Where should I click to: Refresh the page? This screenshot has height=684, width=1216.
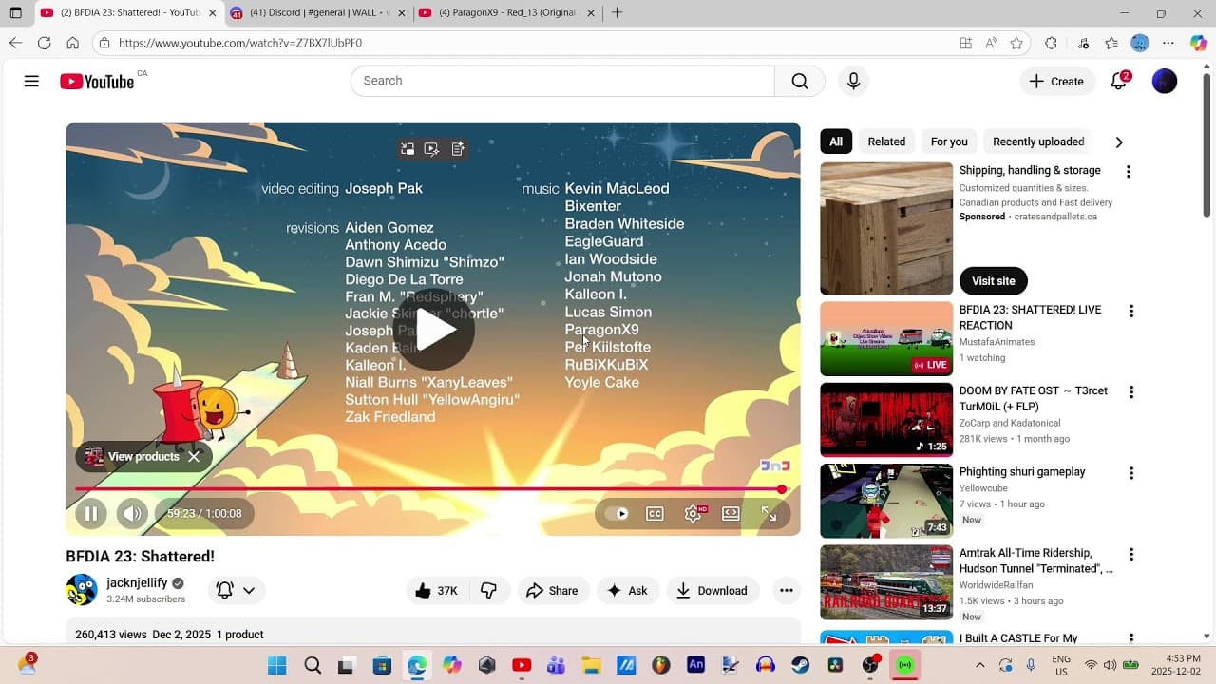click(x=44, y=43)
